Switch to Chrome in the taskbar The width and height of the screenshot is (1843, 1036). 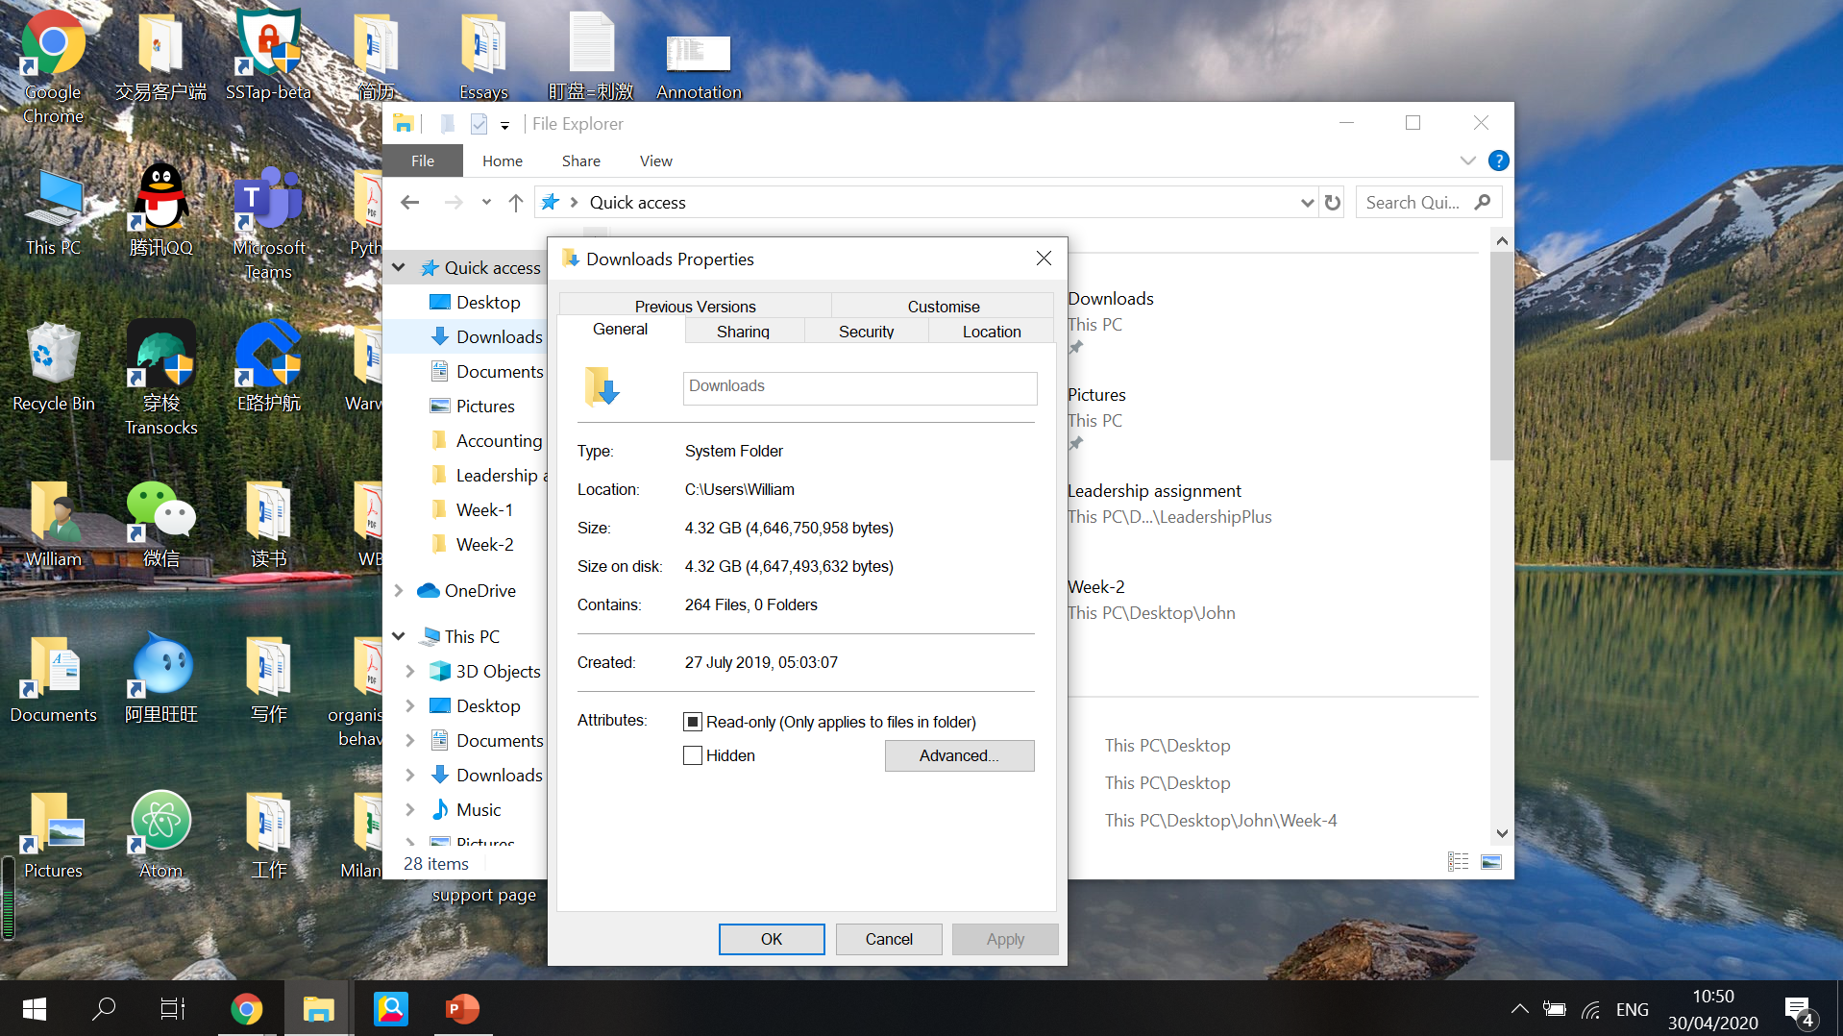point(247,1008)
